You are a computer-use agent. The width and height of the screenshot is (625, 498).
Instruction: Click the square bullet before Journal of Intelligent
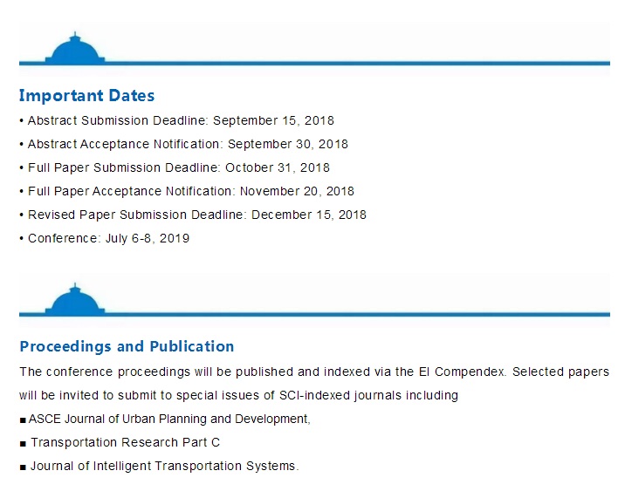[23, 467]
